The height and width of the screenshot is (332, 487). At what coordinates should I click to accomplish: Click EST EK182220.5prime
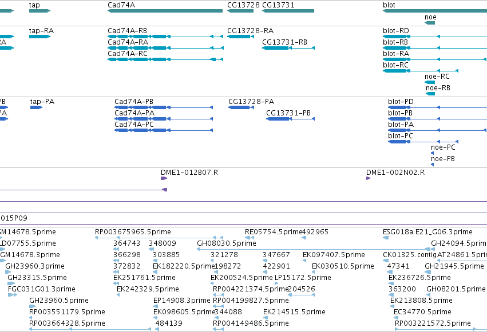[x=184, y=266]
